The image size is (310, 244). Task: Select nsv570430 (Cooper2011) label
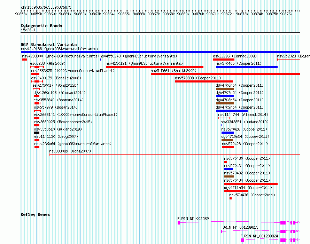[x=247, y=158]
